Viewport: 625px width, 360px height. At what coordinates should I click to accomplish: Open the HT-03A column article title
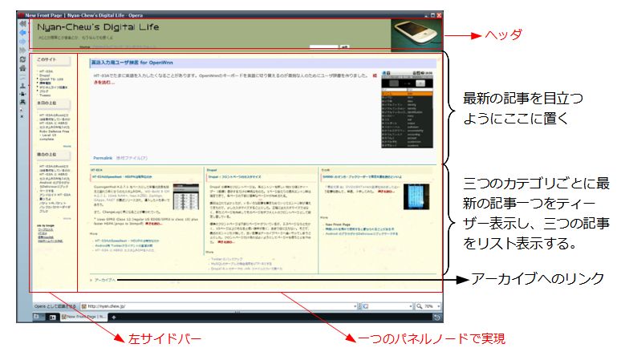click(x=122, y=177)
